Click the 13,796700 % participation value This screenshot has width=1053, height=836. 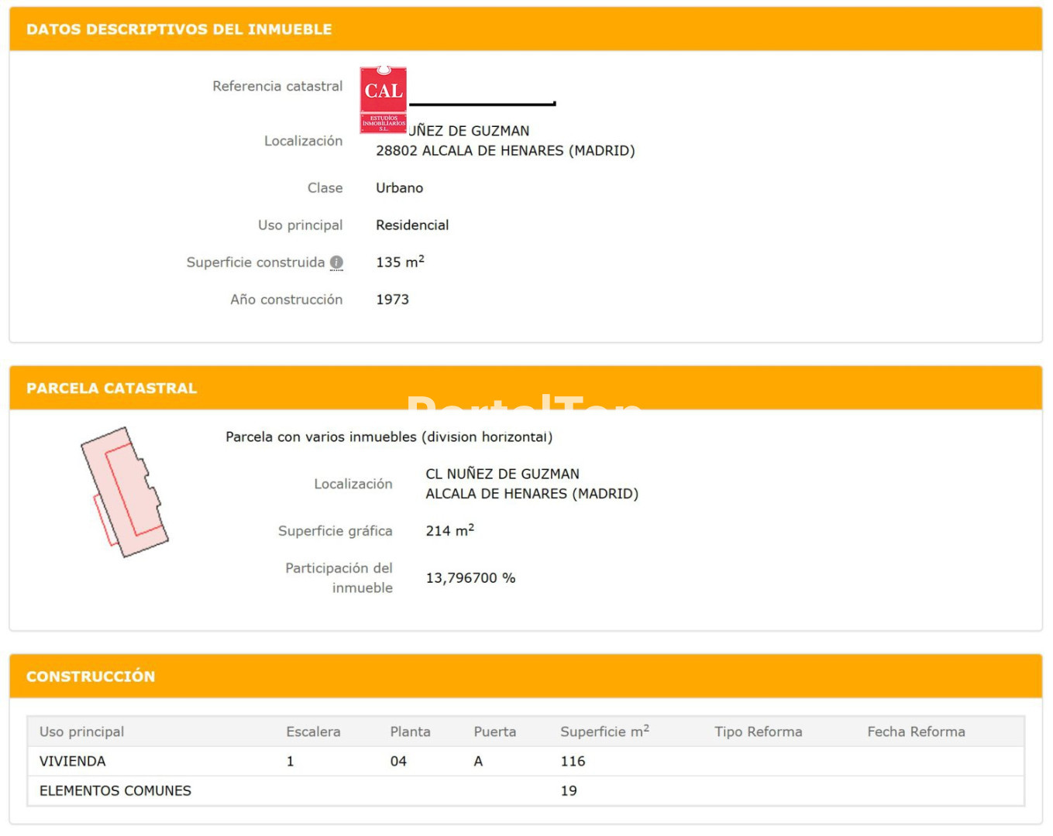pos(470,578)
